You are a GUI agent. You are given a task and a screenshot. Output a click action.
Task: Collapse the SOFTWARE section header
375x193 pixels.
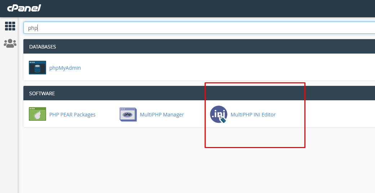pyautogui.click(x=199, y=93)
